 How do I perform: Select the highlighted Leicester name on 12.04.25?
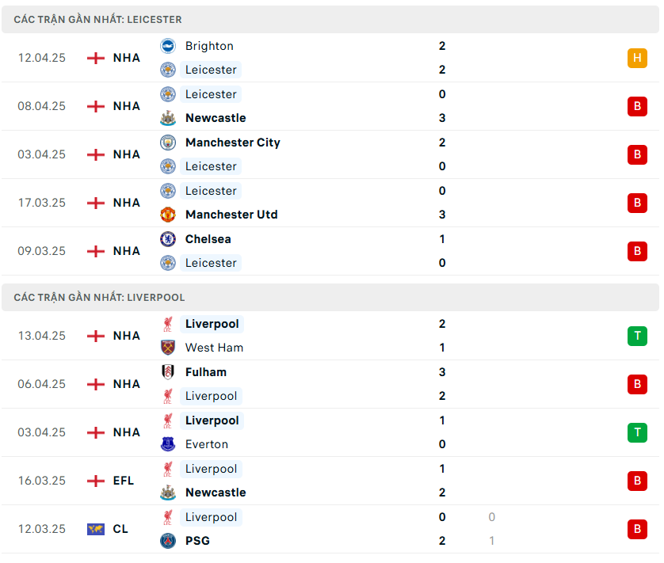pos(211,70)
